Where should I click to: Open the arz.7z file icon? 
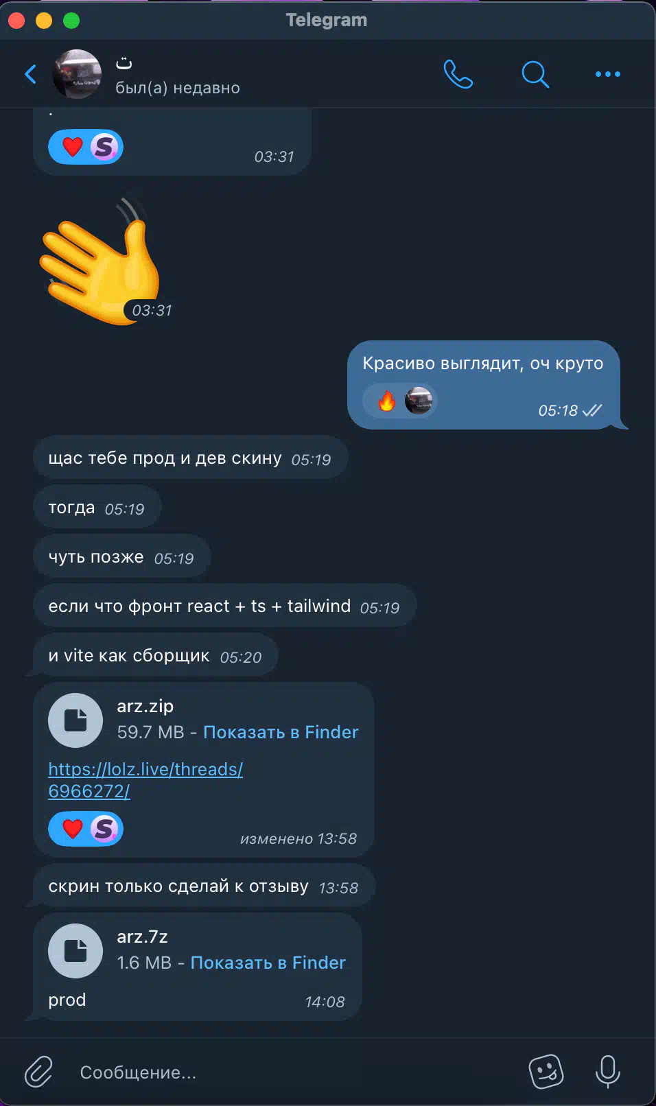tap(75, 951)
